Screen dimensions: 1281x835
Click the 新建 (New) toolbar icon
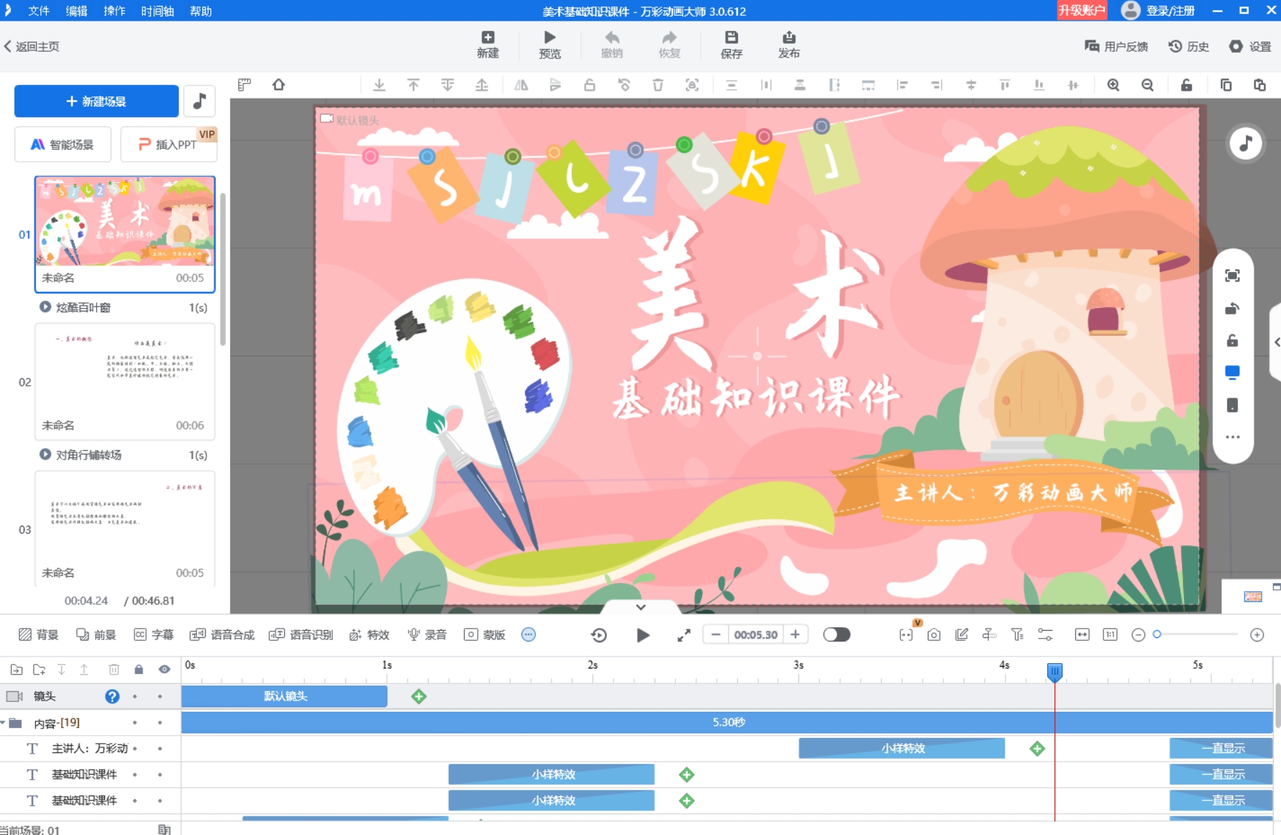487,45
